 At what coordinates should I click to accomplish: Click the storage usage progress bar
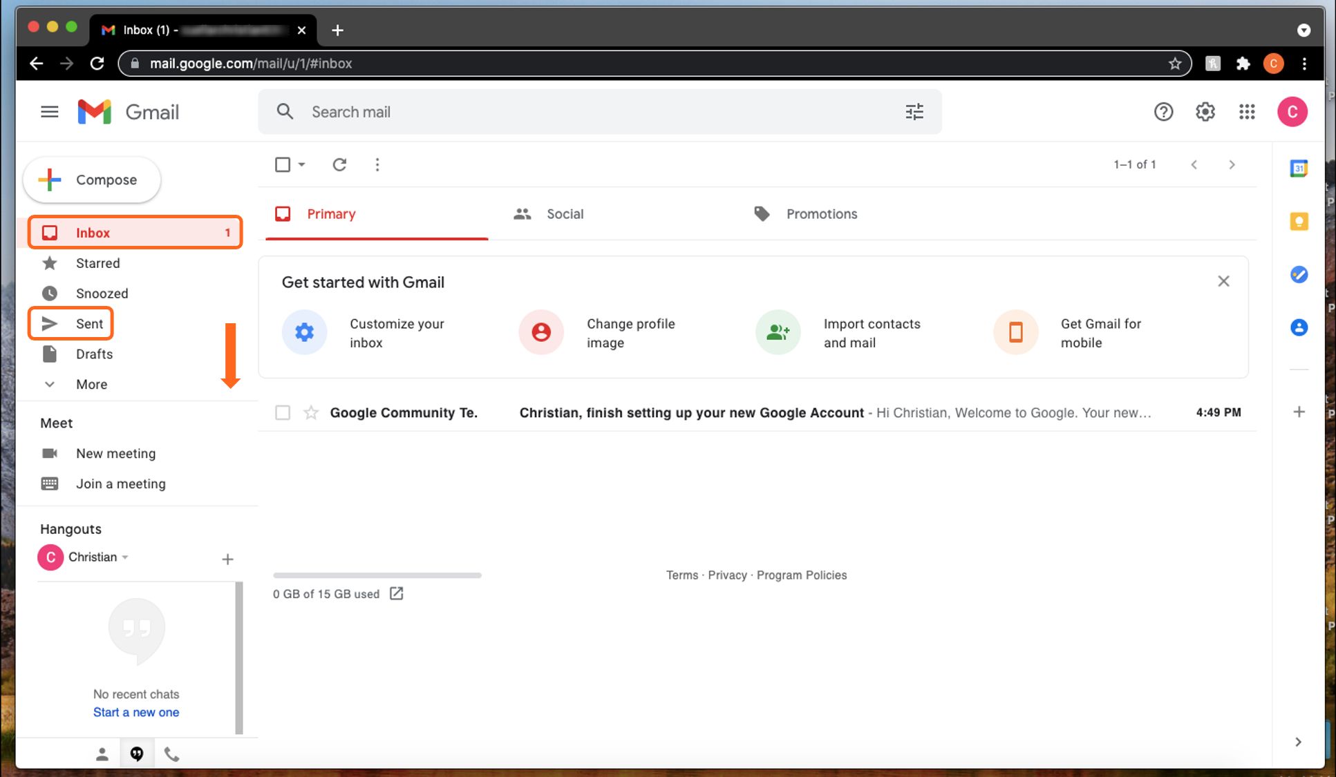pyautogui.click(x=377, y=575)
